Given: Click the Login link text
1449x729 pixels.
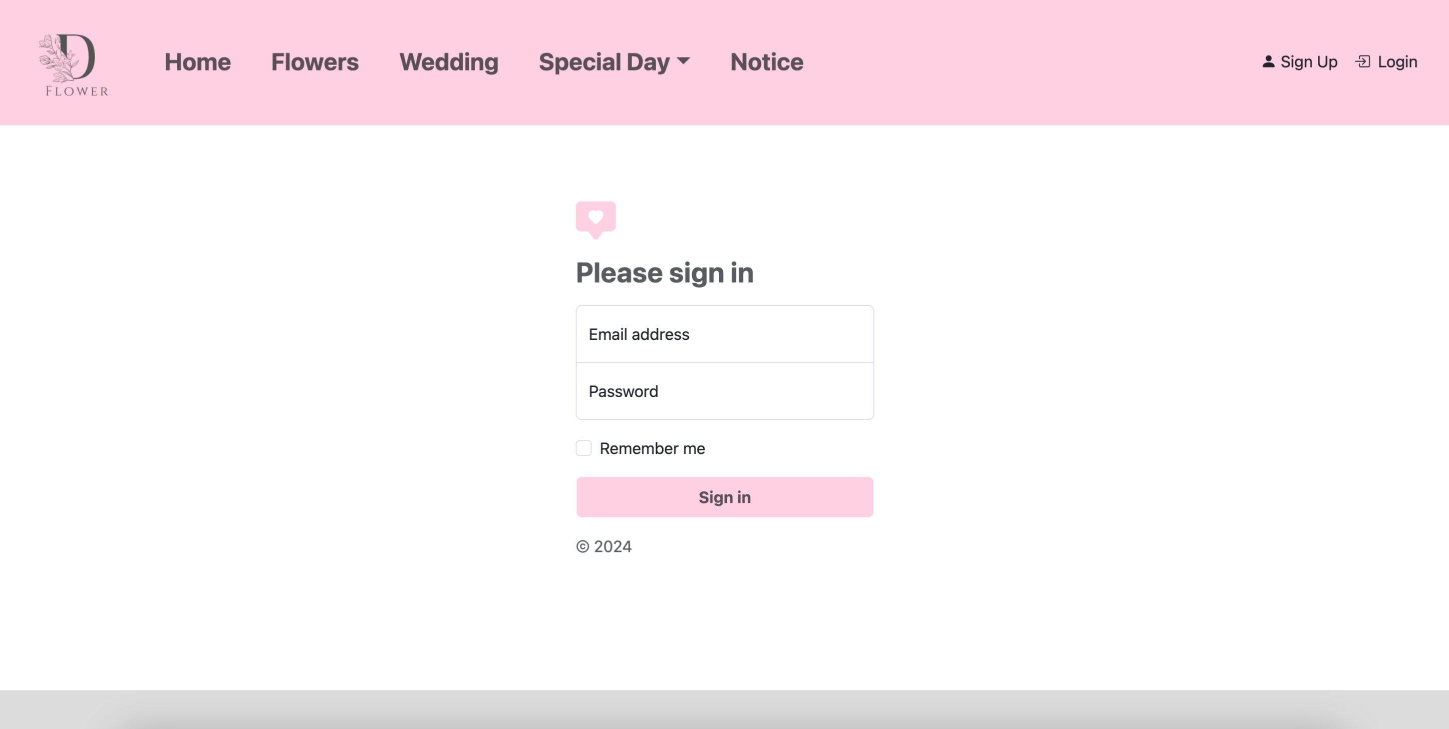Looking at the screenshot, I should click(x=1397, y=62).
